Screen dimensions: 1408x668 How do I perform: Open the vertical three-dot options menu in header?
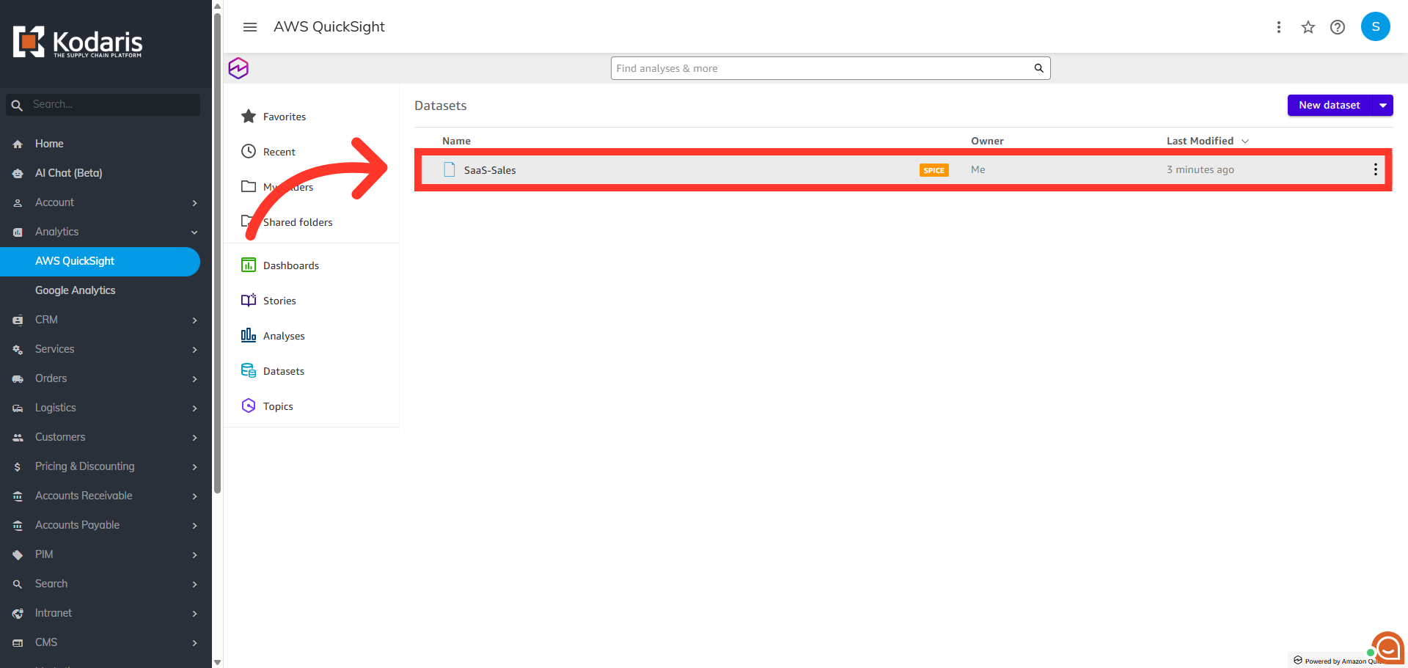pyautogui.click(x=1278, y=27)
